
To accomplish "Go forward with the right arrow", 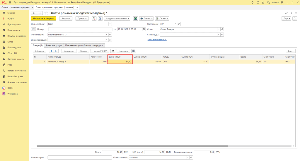I will (x=40, y=13).
